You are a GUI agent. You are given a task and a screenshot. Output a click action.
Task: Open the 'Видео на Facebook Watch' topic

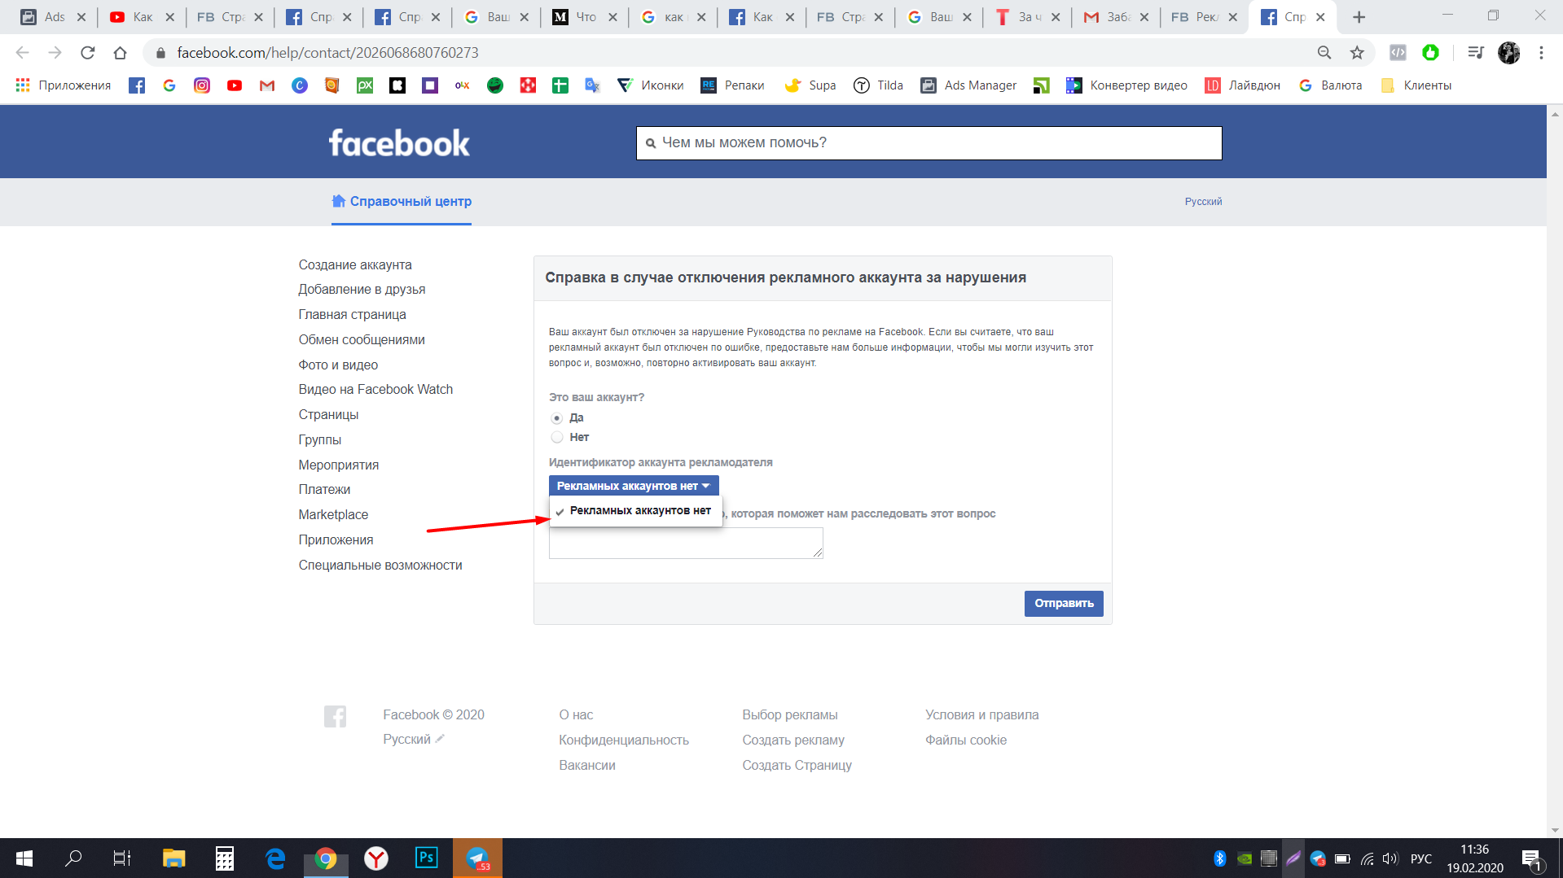[x=375, y=390]
